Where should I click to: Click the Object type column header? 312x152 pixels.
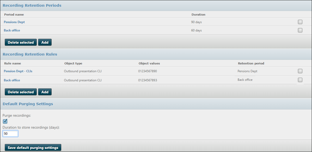tap(73, 63)
